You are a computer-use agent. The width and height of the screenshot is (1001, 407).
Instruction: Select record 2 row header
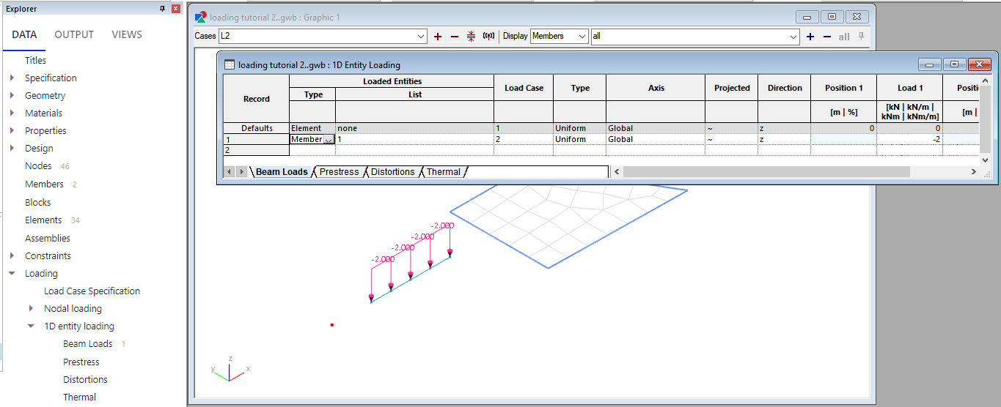click(256, 150)
